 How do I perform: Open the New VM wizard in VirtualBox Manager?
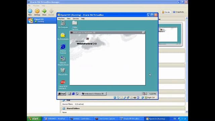tap(30, 12)
